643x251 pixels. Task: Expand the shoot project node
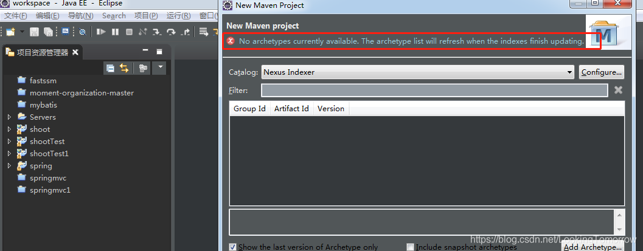[x=10, y=129]
